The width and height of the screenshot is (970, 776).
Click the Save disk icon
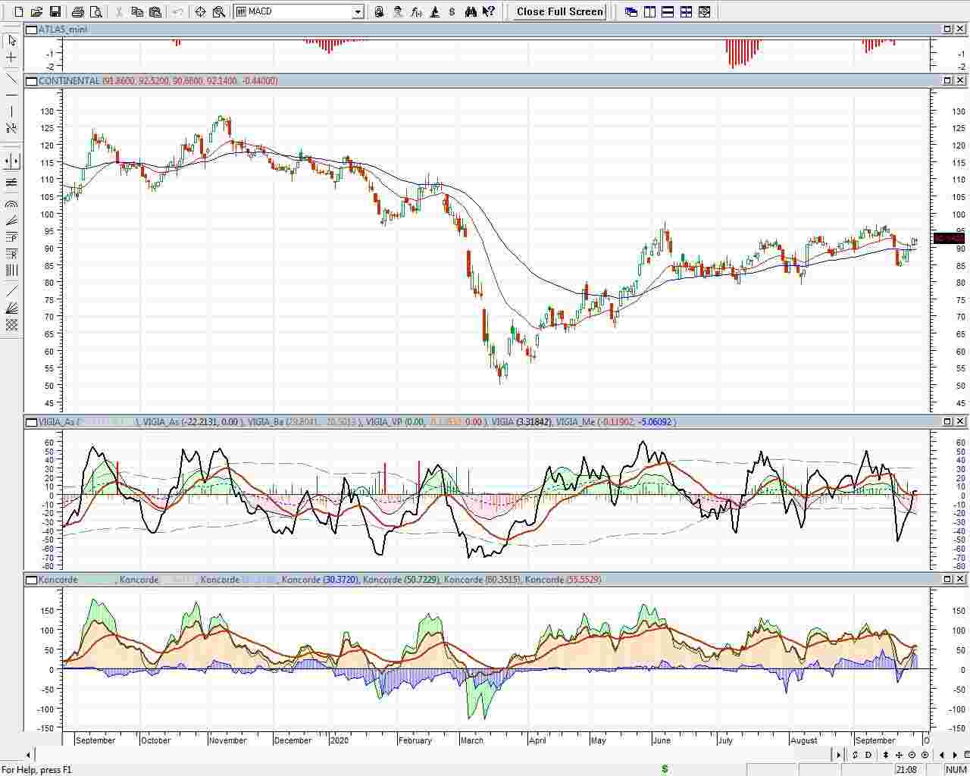tap(55, 12)
